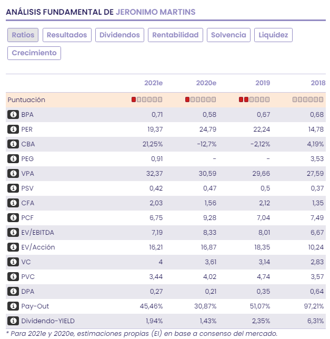Go to the Solvencia tab
330x339 pixels.
pyautogui.click(x=228, y=35)
